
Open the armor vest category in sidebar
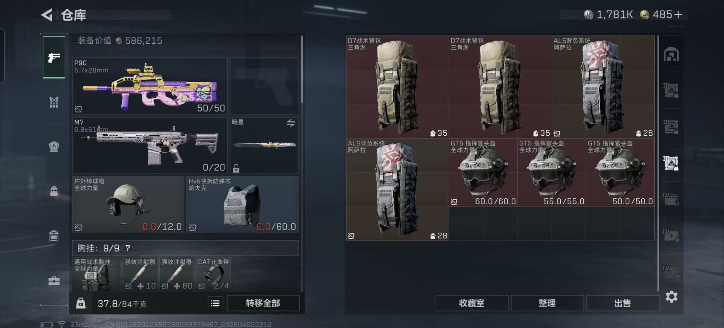point(54,102)
